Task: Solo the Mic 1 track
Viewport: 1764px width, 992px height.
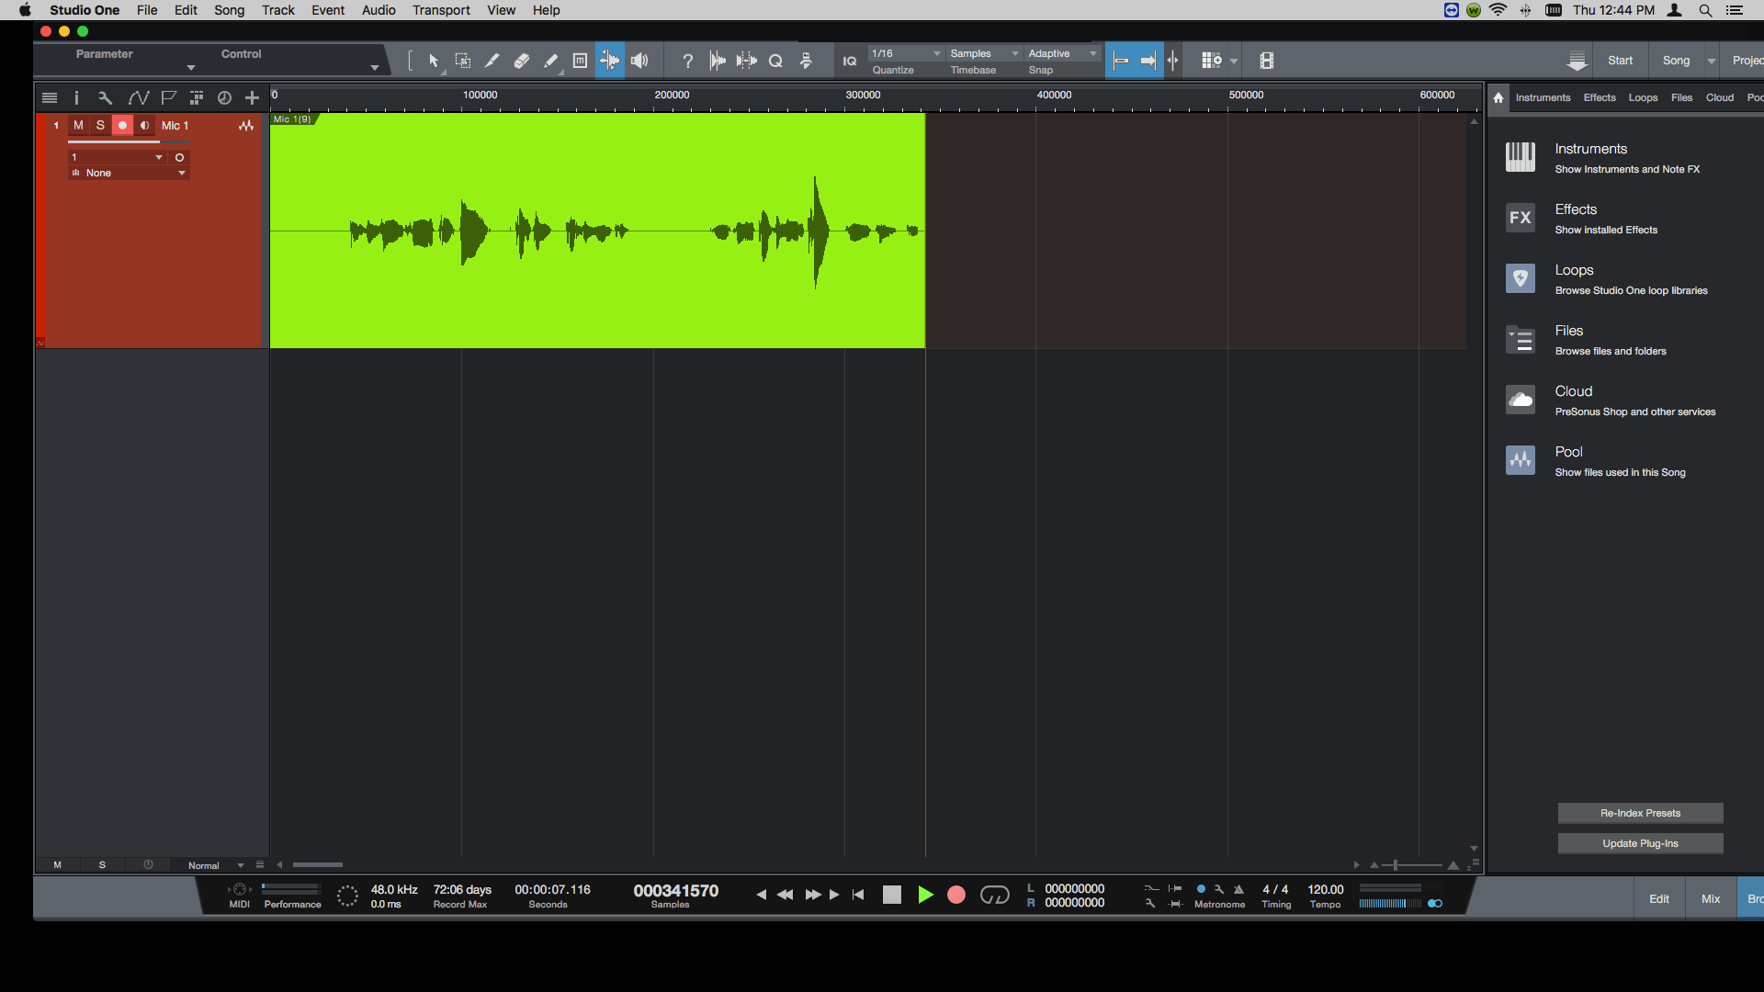Action: [100, 126]
